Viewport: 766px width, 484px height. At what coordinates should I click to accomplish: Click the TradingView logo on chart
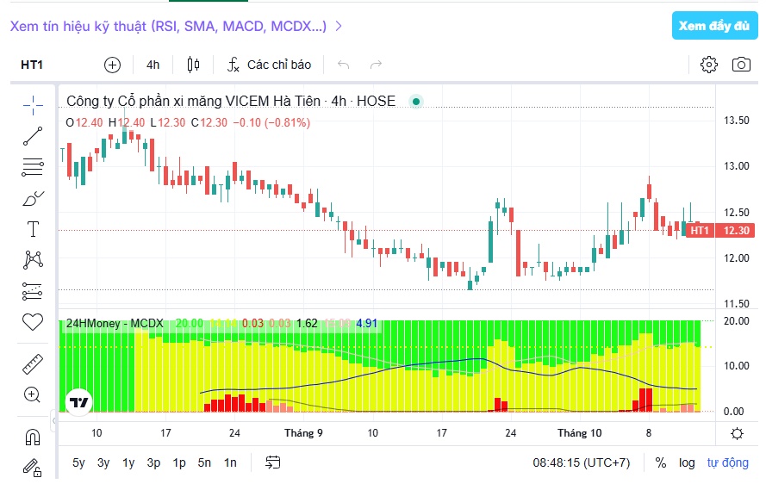[78, 402]
